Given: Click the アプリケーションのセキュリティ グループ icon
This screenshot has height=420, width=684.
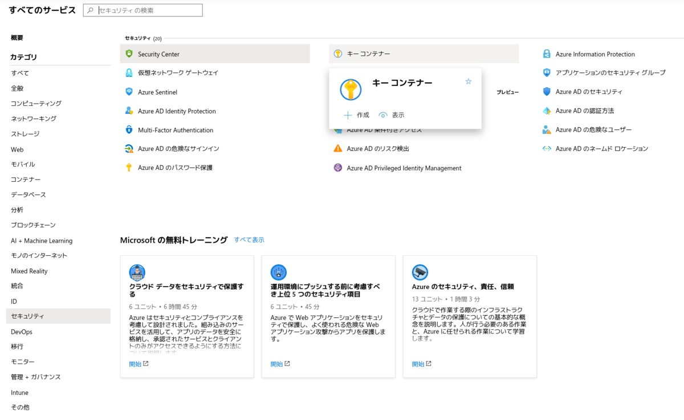Looking at the screenshot, I should 547,73.
